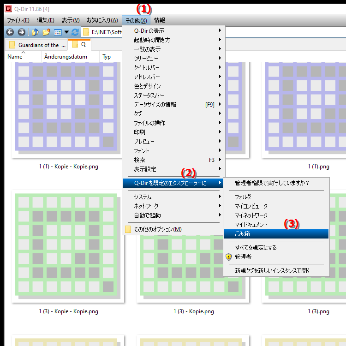Open the お気に入り(A) menu
Viewport: 346px width, 346px height.
coord(102,20)
